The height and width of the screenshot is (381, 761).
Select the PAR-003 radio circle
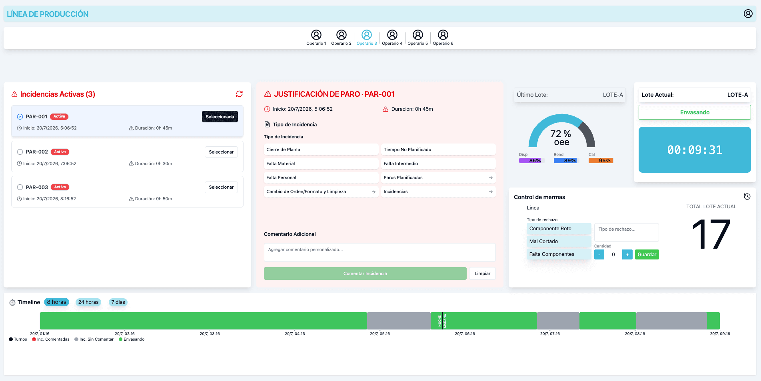coord(20,187)
